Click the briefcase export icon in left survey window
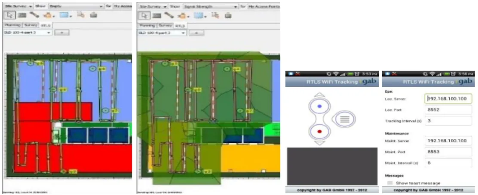The image size is (478, 195). tap(94, 15)
